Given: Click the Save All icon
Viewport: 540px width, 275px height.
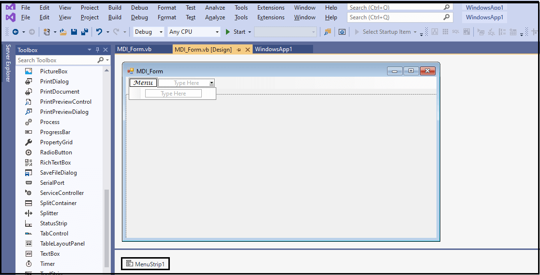Looking at the screenshot, I should 85,32.
